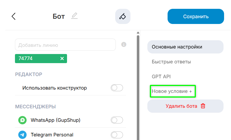The width and height of the screenshot is (231, 140).
Task: Go to the GPT API section
Action: 161,77
